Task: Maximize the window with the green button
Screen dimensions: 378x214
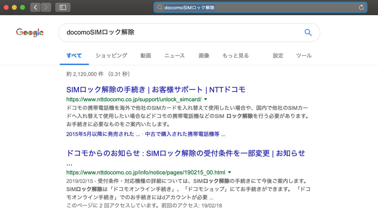Action: point(22,8)
